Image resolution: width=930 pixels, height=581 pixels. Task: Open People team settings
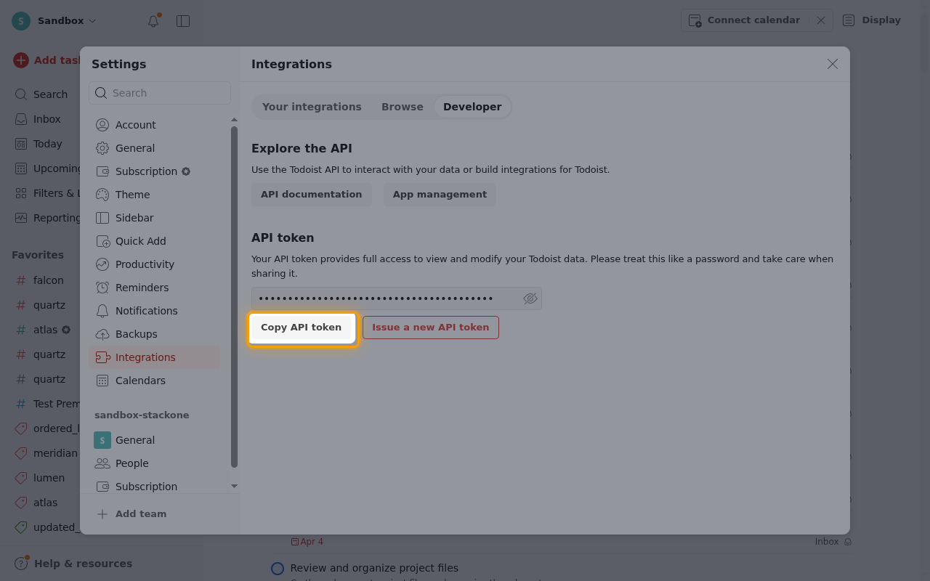point(155,463)
